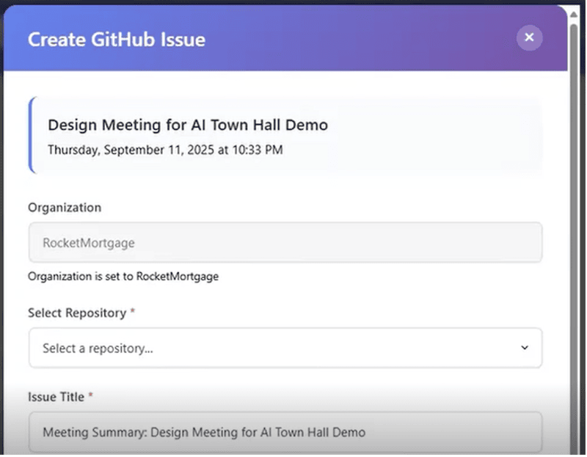Click 'Design Meeting for AI Town Hall Demo' heading
Image resolution: width=587 pixels, height=457 pixels.
pyautogui.click(x=186, y=125)
